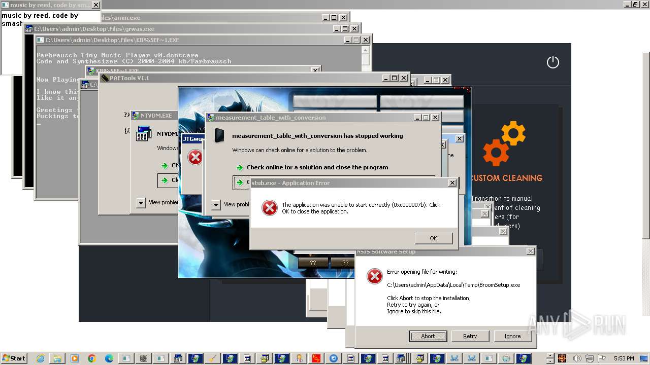Close the music by reed window

tap(95, 5)
